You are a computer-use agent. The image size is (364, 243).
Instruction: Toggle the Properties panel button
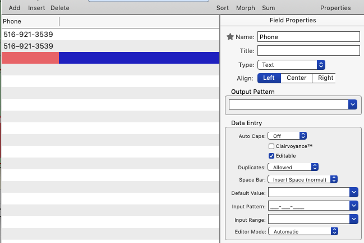(x=335, y=8)
